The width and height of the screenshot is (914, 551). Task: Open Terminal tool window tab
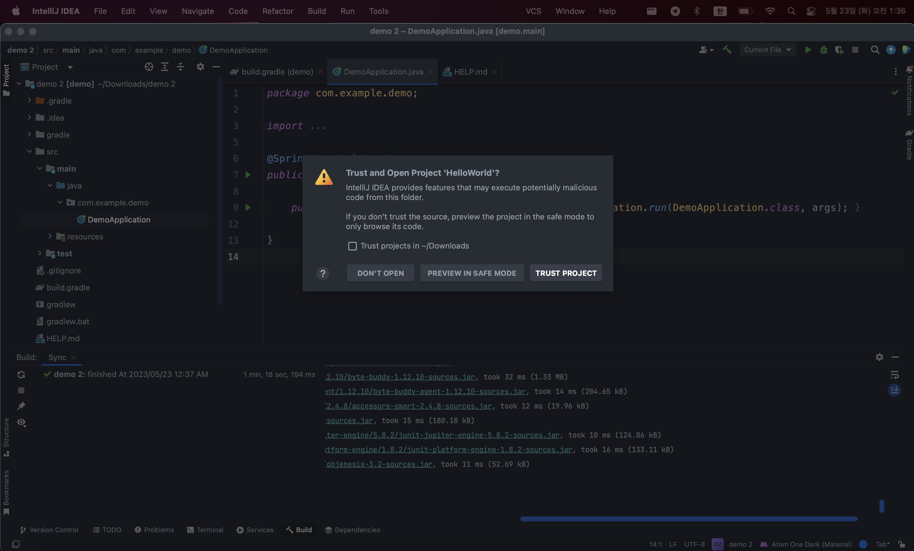[205, 530]
